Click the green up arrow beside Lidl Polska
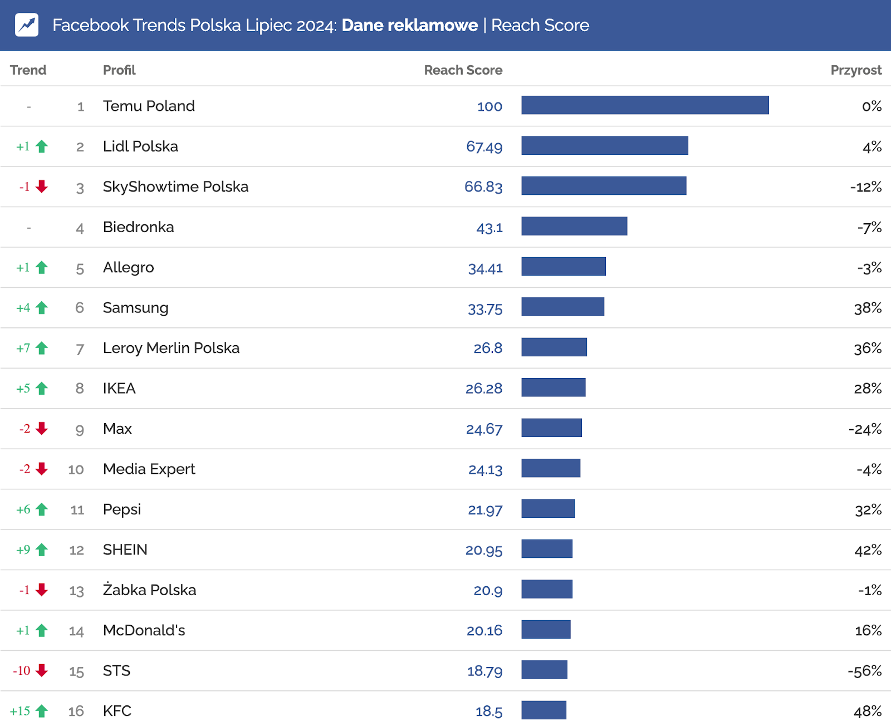The height and width of the screenshot is (726, 891). point(42,146)
